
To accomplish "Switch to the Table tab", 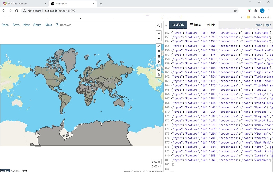I will point(195,25).
